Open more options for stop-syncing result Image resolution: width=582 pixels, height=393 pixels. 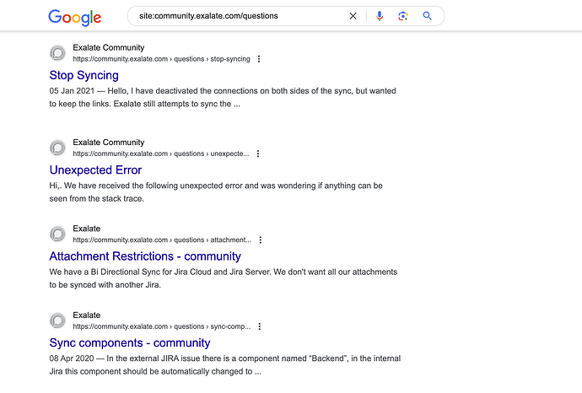tap(259, 59)
